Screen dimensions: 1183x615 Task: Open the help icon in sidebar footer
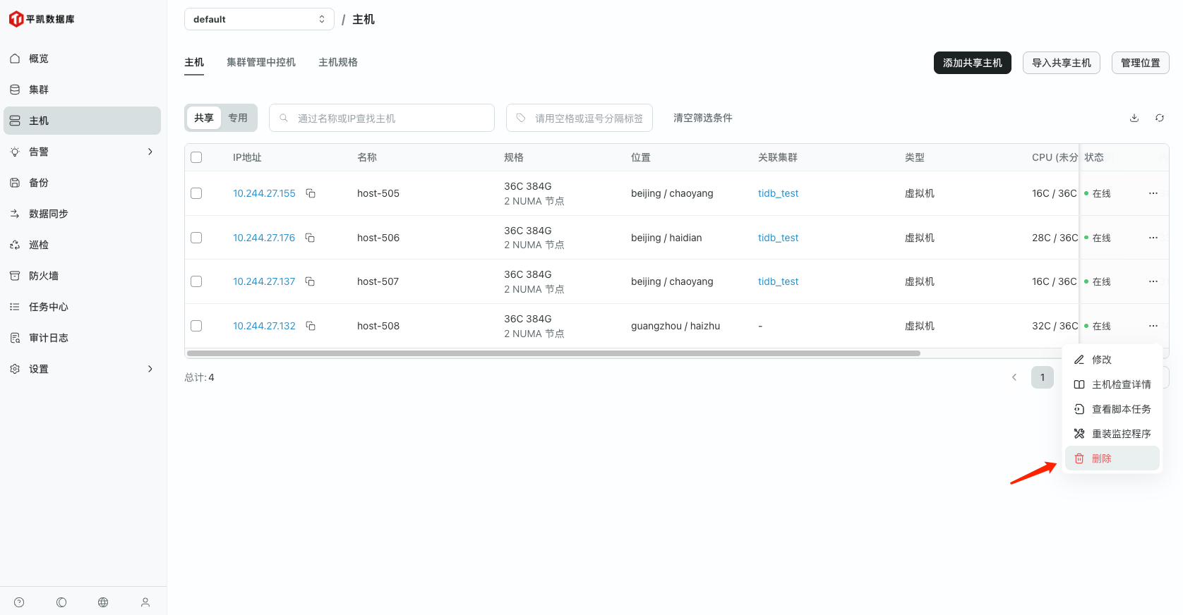click(x=19, y=602)
